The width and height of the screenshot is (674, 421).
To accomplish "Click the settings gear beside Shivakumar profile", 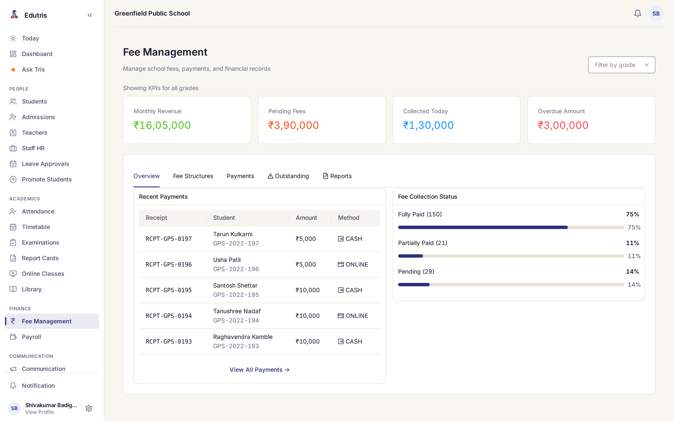I will 89,408.
